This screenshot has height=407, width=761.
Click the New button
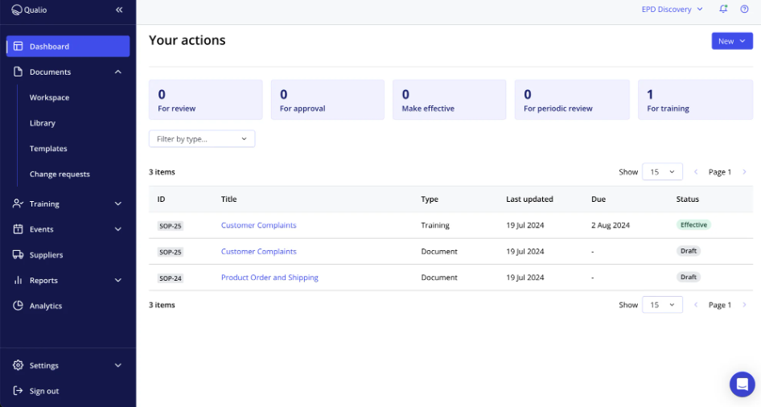[731, 41]
